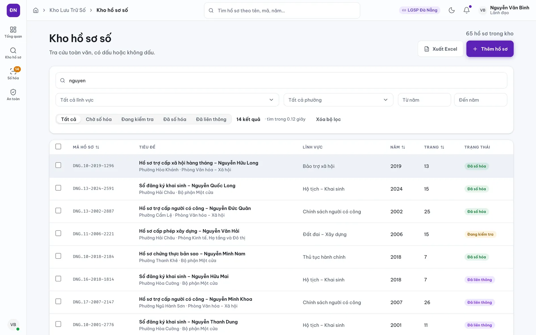Check row DNG.13-2002-2887
The image size is (536, 335).
[58, 211]
